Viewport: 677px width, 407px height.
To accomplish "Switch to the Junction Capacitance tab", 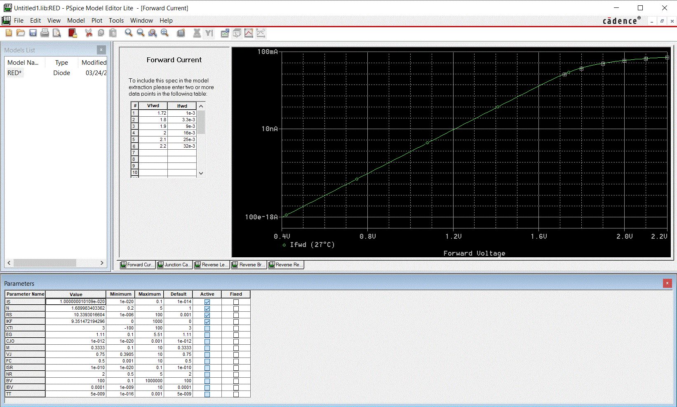I will tap(174, 265).
